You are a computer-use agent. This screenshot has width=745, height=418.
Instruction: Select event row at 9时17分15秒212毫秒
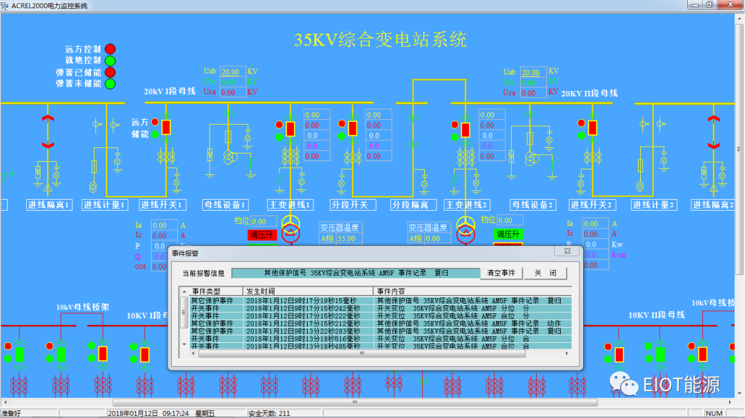(380, 324)
